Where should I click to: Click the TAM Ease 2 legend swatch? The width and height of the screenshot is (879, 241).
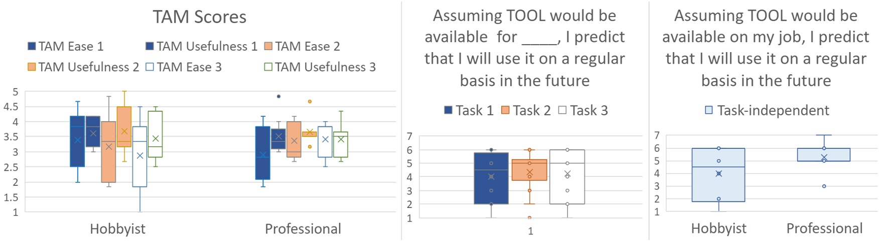click(x=268, y=47)
